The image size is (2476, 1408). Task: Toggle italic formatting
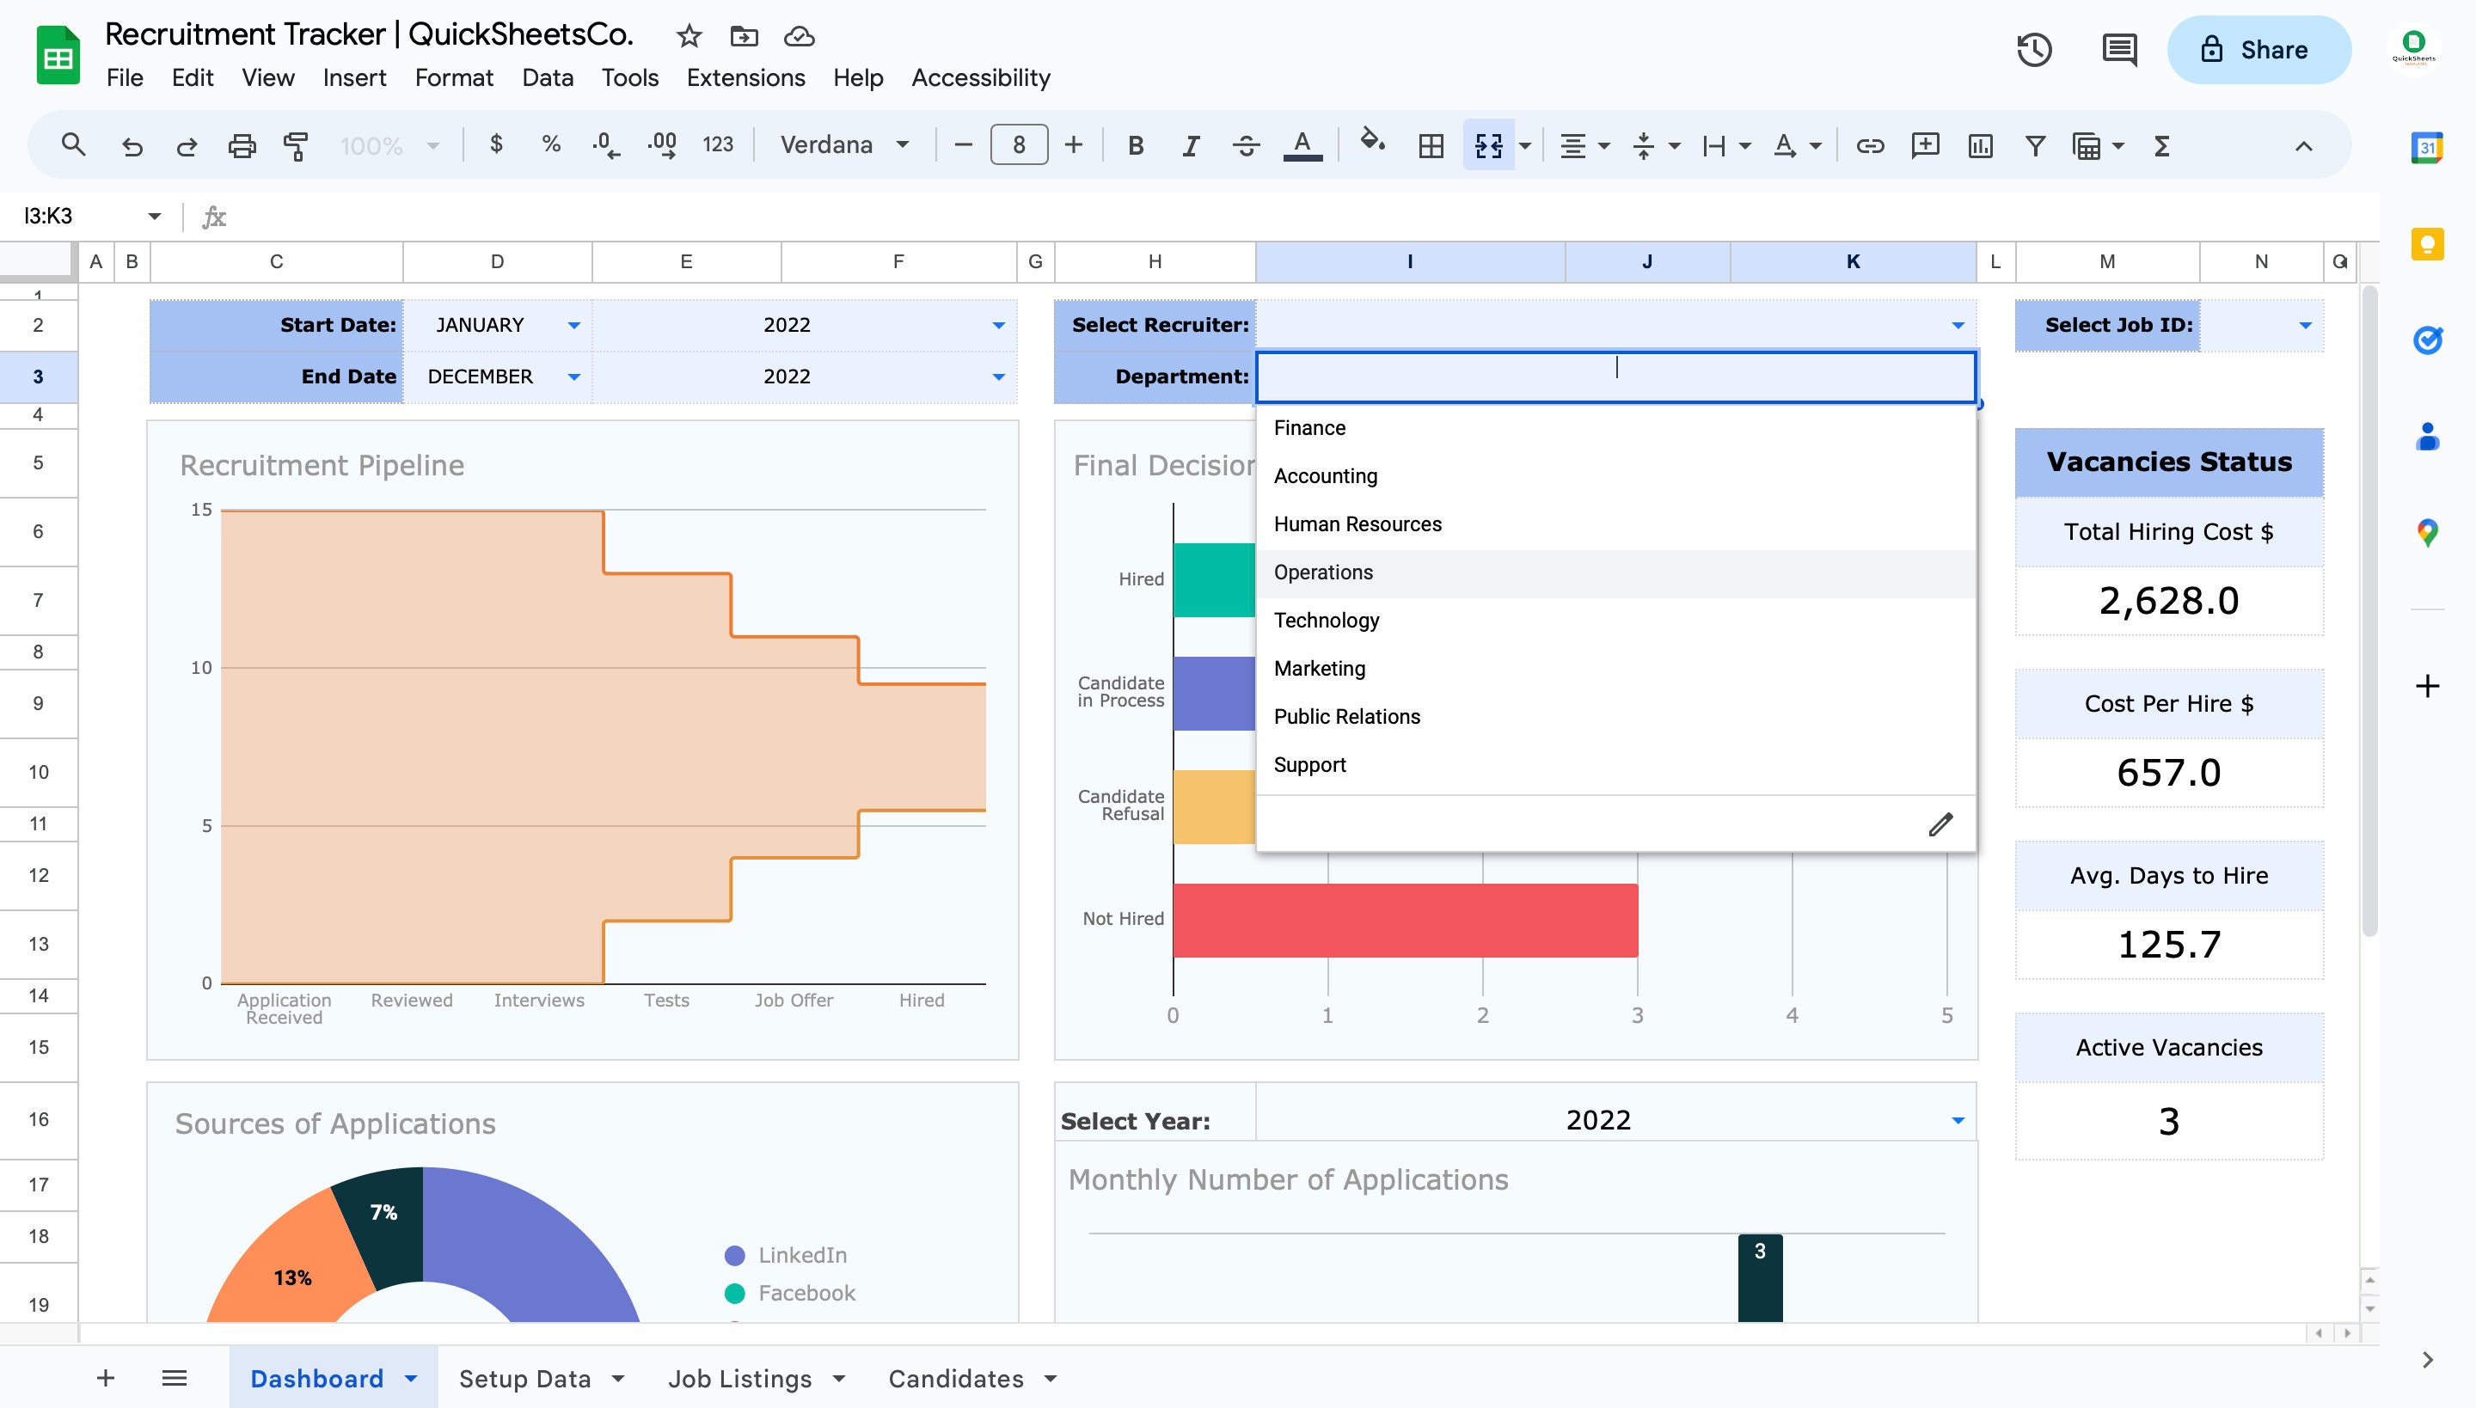pyautogui.click(x=1189, y=145)
